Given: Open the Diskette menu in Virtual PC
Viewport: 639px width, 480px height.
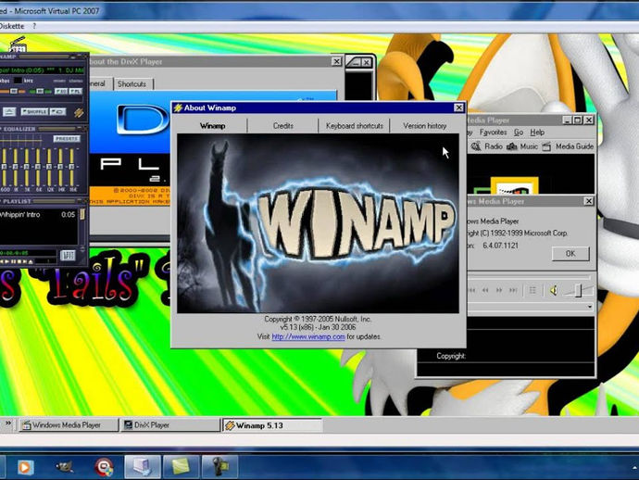Looking at the screenshot, I should (x=12, y=26).
